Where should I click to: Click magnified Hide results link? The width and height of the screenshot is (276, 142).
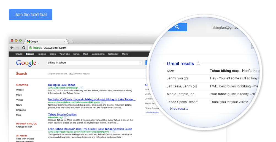coord(178,109)
